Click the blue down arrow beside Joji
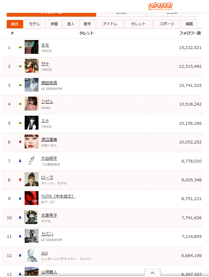 click(20, 255)
